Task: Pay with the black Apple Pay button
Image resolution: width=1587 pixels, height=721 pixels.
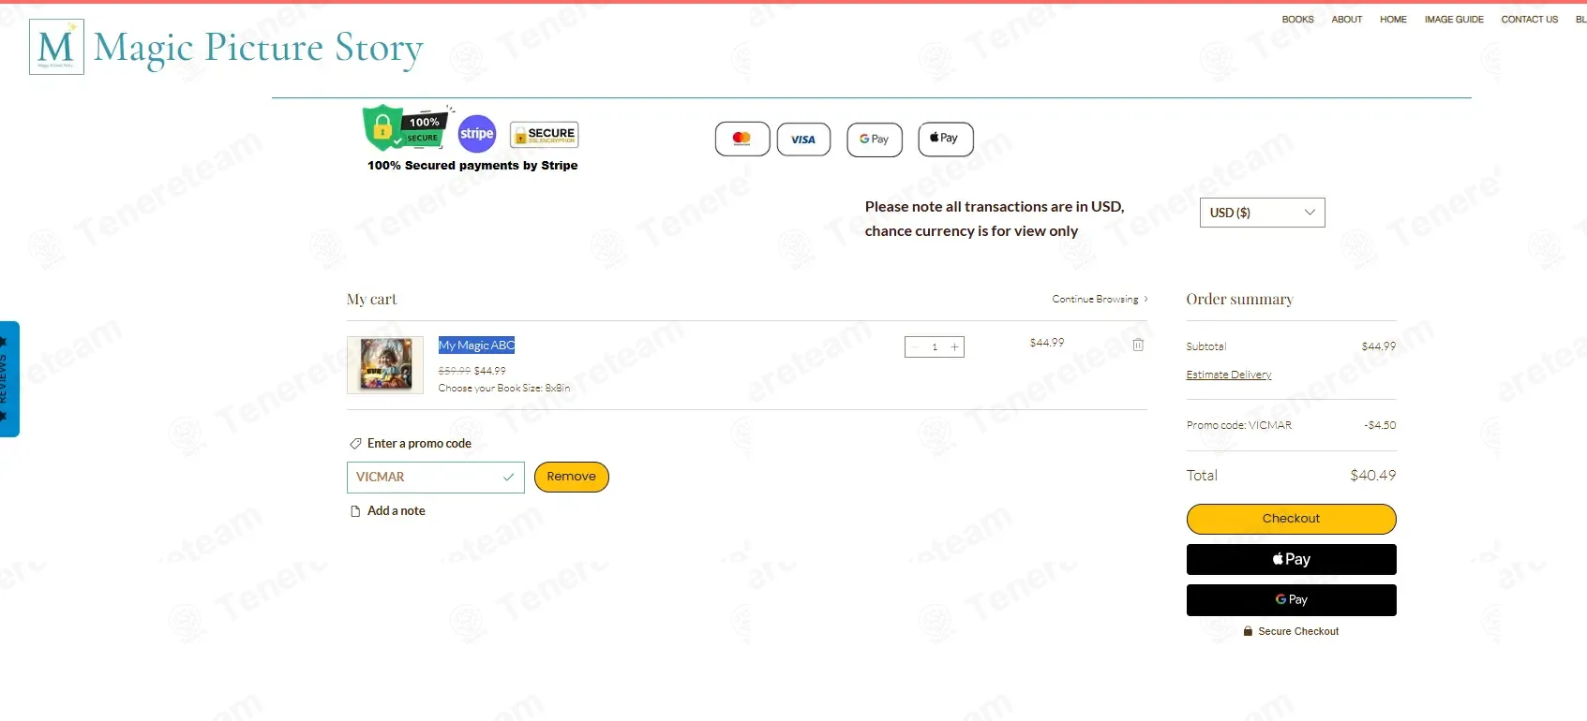Action: click(1291, 559)
